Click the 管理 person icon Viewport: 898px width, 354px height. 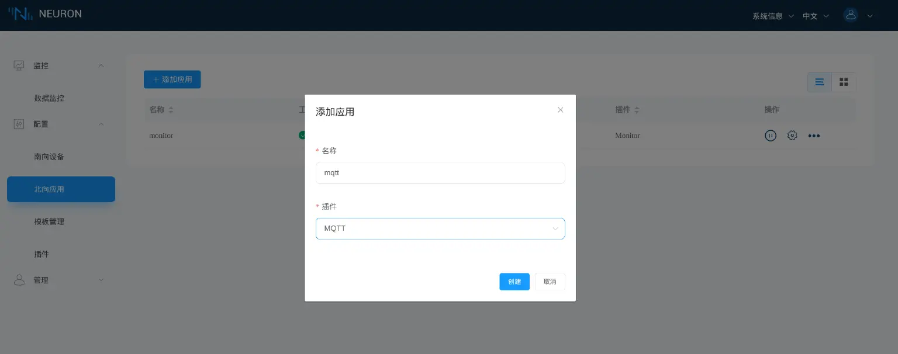click(19, 280)
